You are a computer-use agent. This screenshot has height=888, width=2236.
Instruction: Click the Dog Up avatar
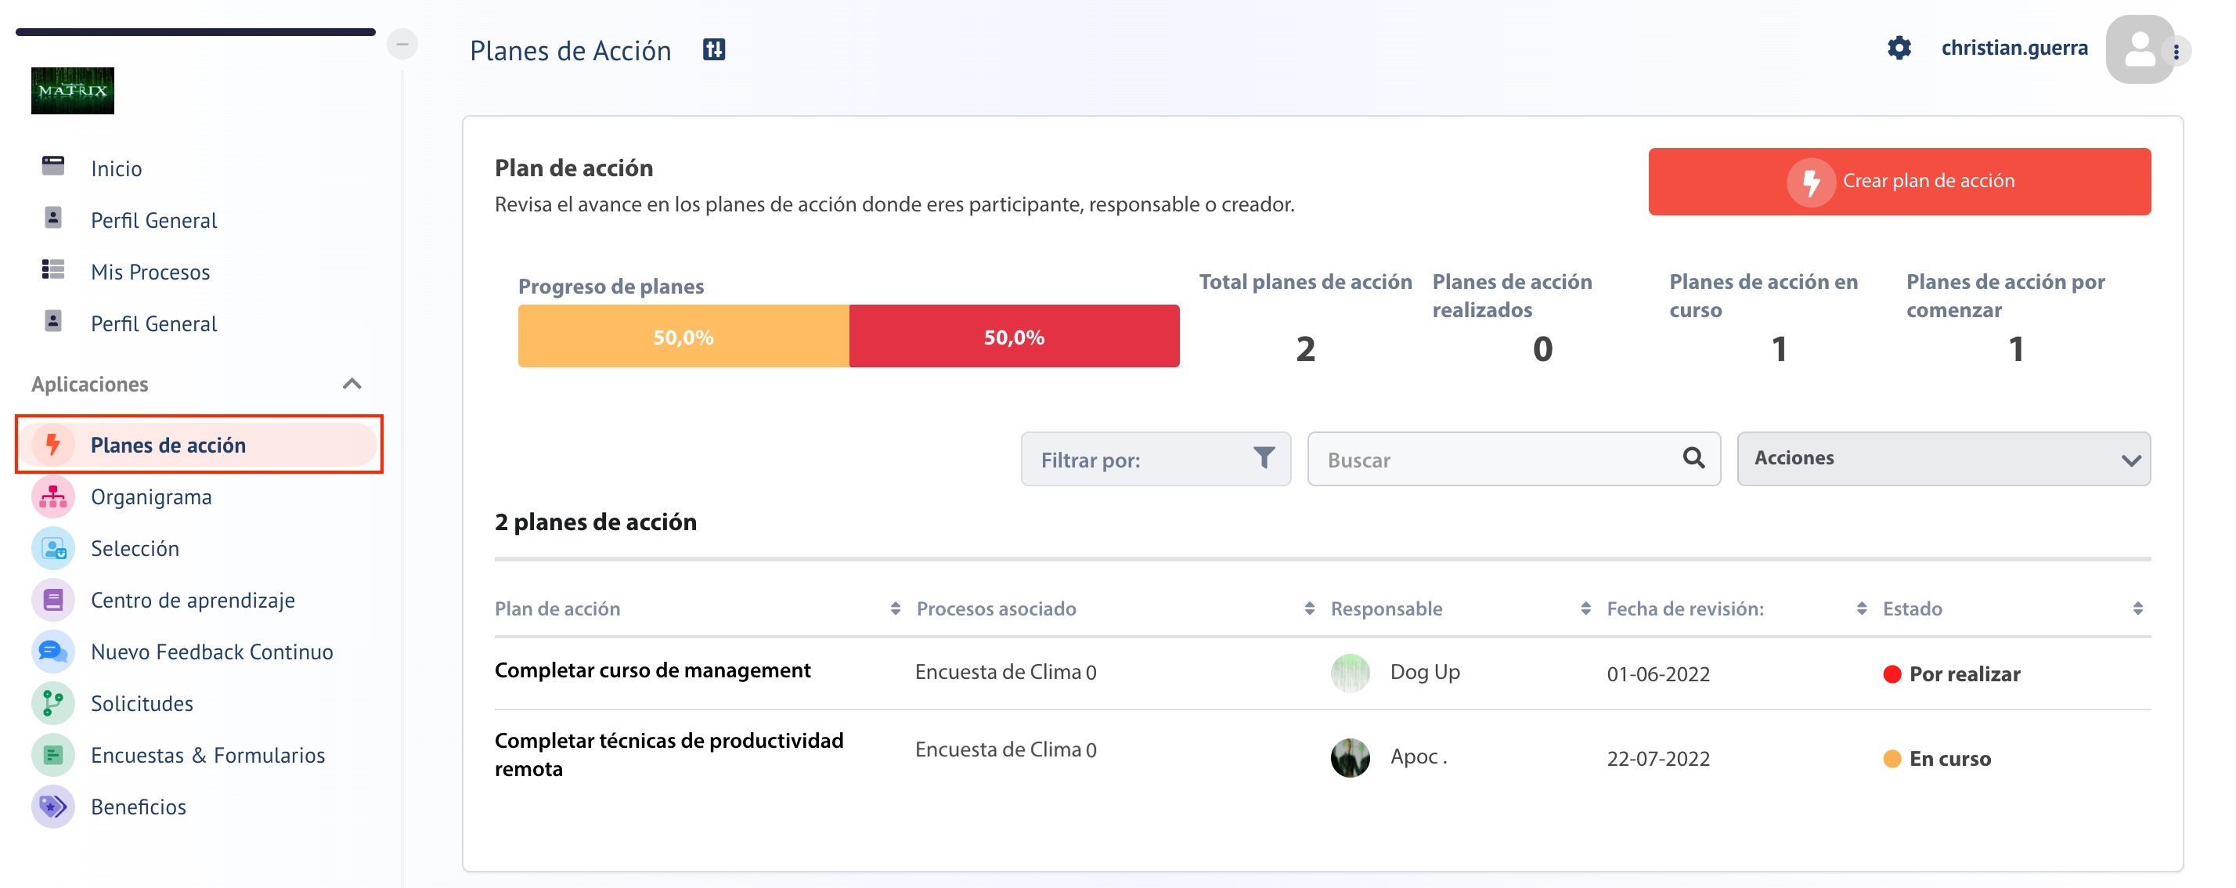click(x=1350, y=673)
